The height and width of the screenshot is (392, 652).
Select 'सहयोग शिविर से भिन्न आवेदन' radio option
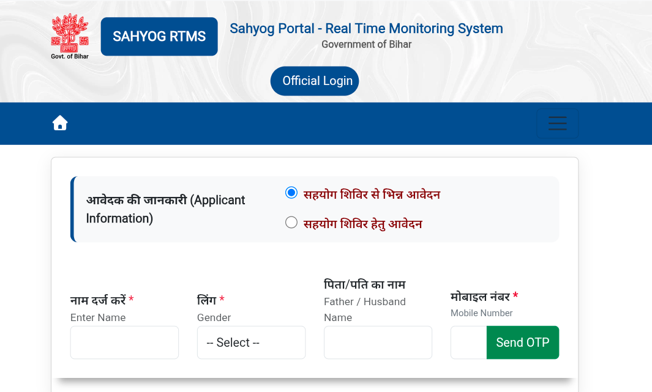pyautogui.click(x=291, y=193)
